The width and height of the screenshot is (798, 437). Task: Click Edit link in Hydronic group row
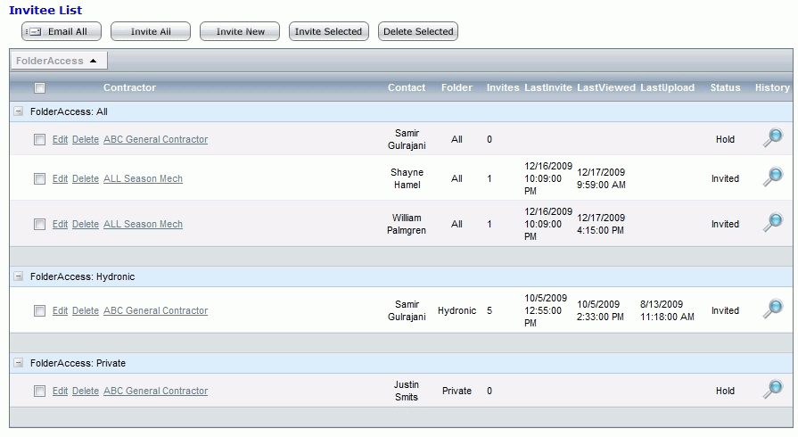[60, 310]
